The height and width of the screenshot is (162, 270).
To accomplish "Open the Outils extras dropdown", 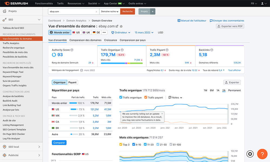I will coord(137,3).
